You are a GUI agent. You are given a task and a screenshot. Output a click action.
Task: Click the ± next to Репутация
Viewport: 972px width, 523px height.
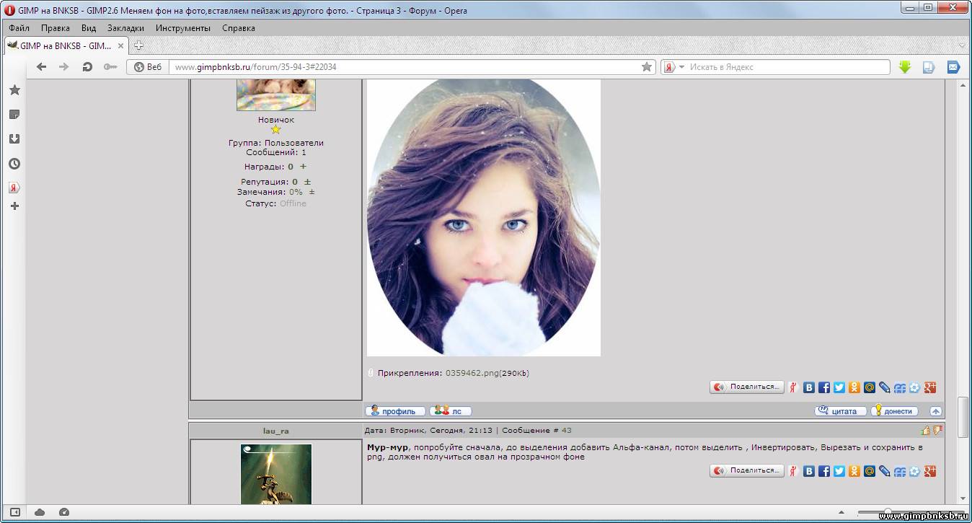click(x=307, y=182)
